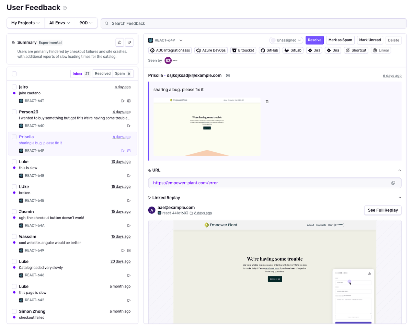Open the GitLab integration
Viewport: 412px width, 327px height.
click(293, 50)
